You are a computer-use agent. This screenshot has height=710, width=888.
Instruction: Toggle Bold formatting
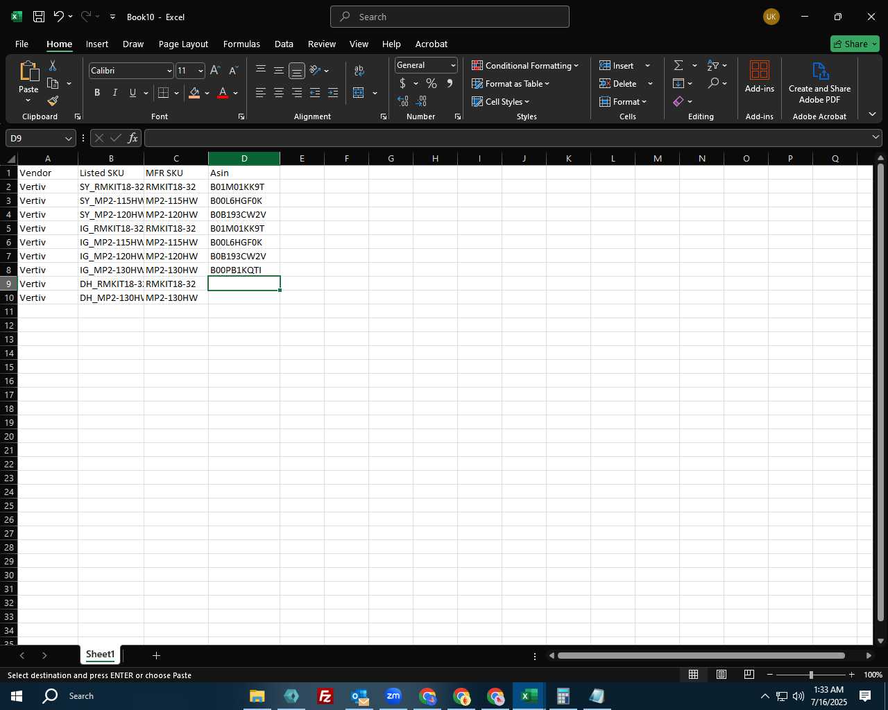point(97,93)
